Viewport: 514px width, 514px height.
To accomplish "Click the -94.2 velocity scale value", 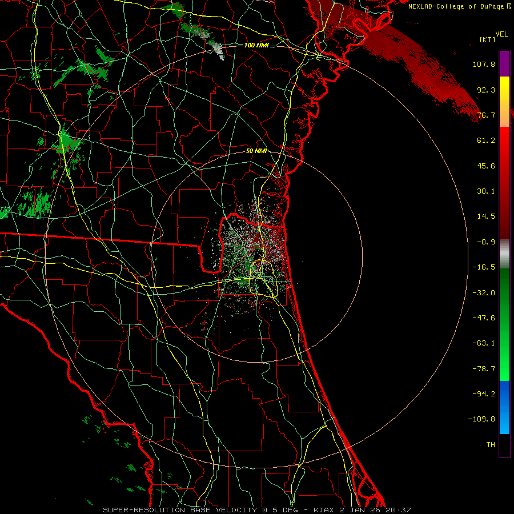I will coord(484,394).
